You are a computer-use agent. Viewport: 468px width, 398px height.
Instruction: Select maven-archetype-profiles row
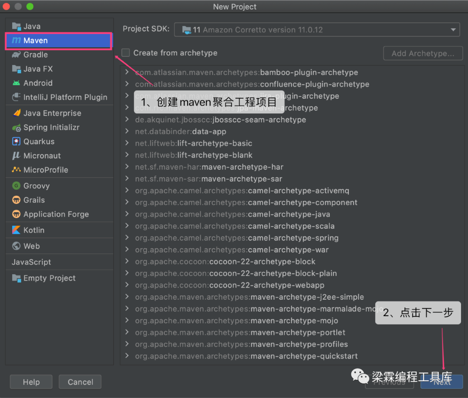pyautogui.click(x=292, y=344)
